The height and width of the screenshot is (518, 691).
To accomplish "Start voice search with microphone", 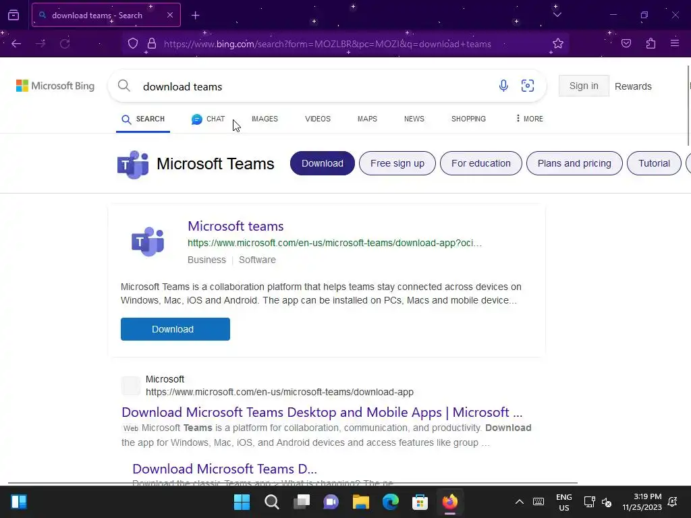I will tap(503, 86).
